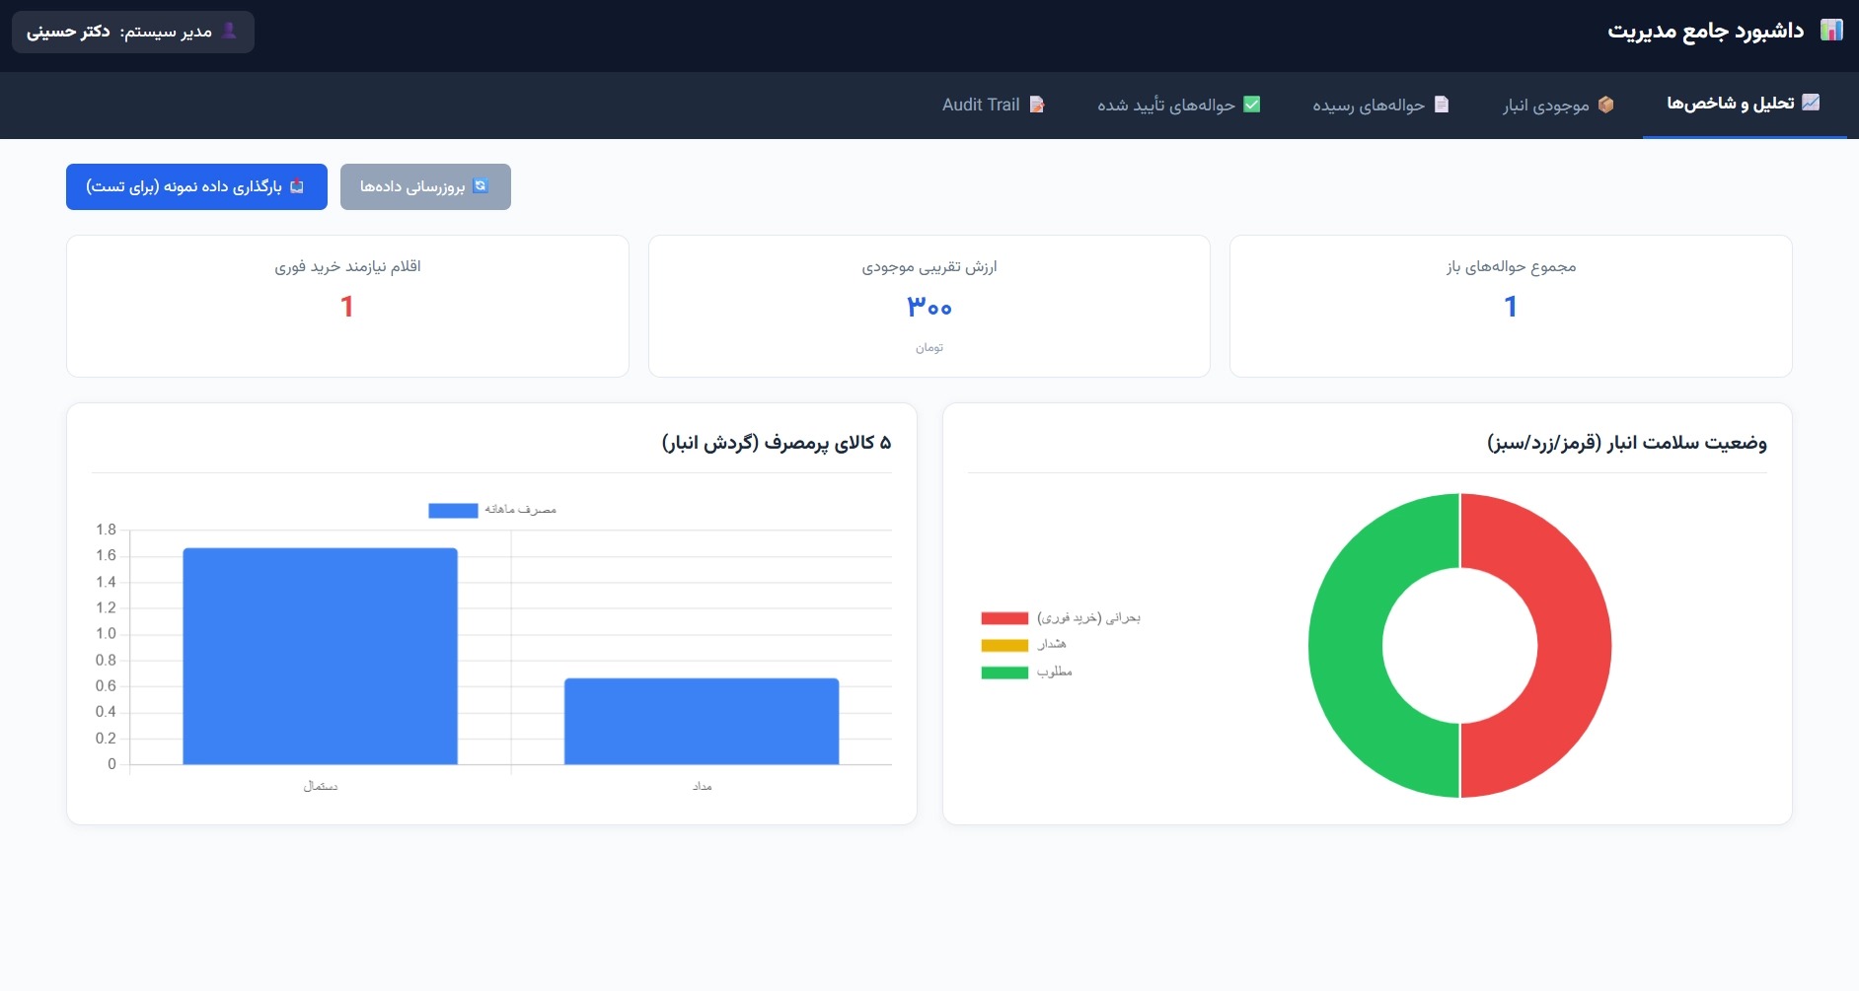Click the تومان currency label

[x=929, y=347]
